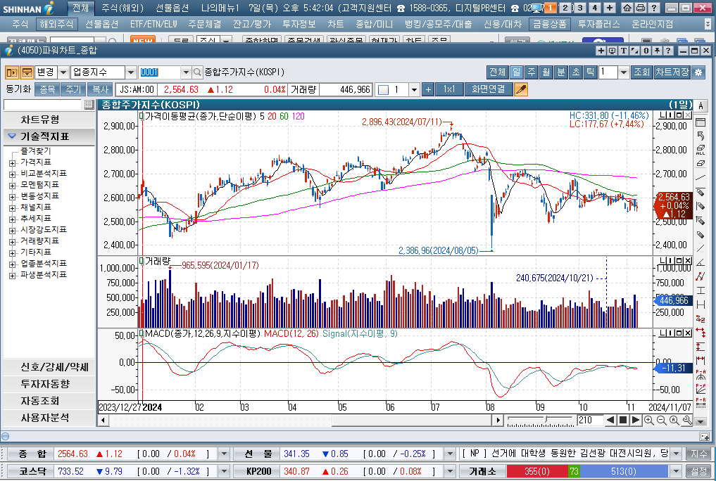Click the magnifier search icon beside code 0001
Screen dimensions: 716x481
click(x=197, y=72)
